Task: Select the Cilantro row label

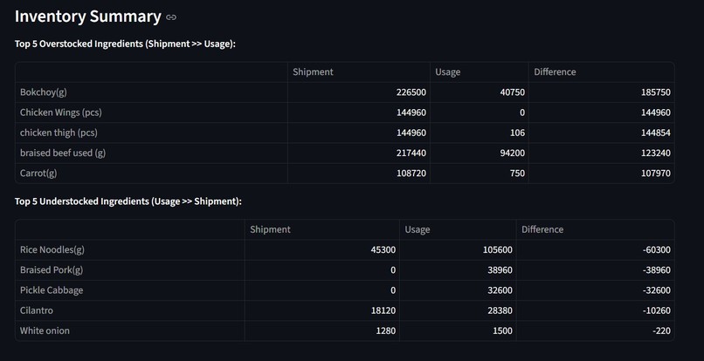Action: coord(130,310)
